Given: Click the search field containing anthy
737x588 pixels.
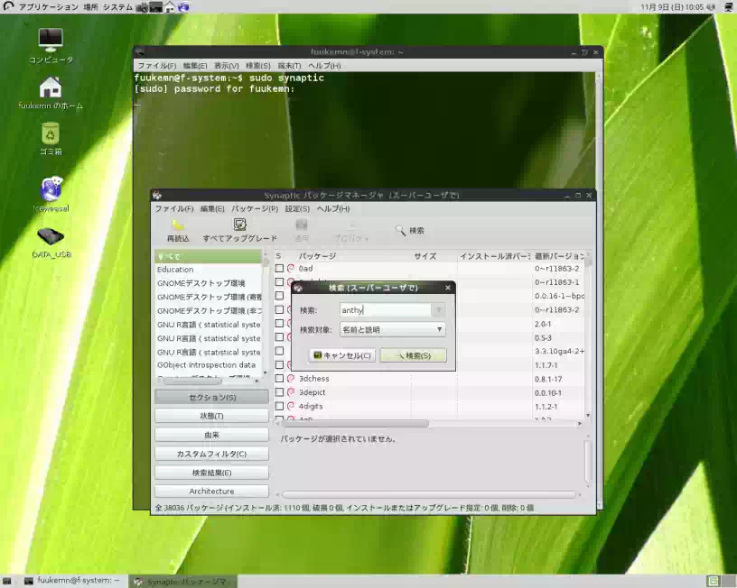Looking at the screenshot, I should pyautogui.click(x=386, y=309).
